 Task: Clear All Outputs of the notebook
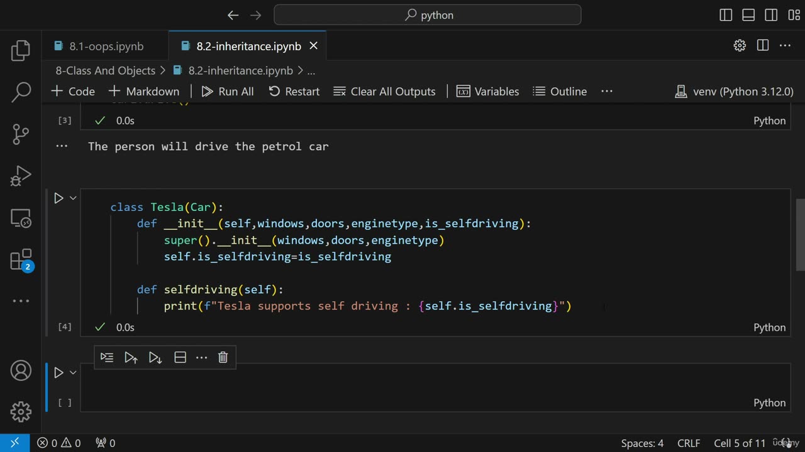click(x=384, y=92)
